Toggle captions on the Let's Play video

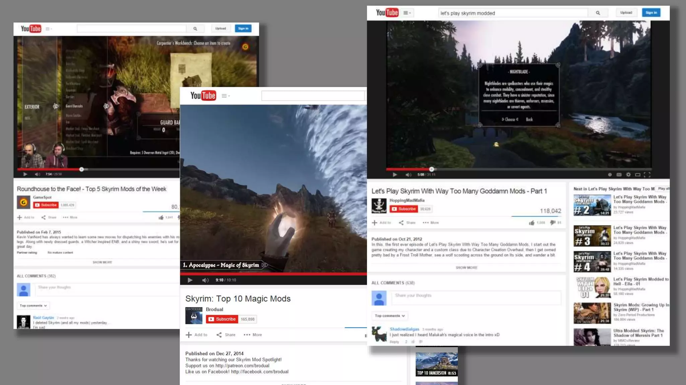[x=619, y=175]
